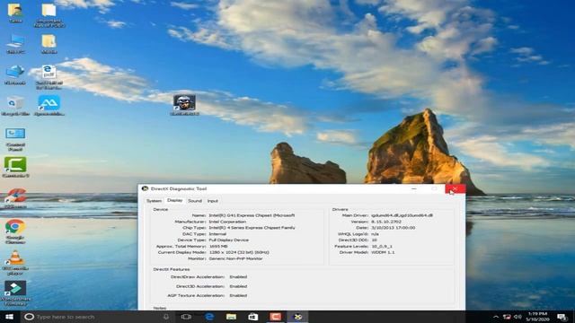This screenshot has height=323, width=575.
Task: Open the zipped folder below the top folder
Action: (x=49, y=44)
